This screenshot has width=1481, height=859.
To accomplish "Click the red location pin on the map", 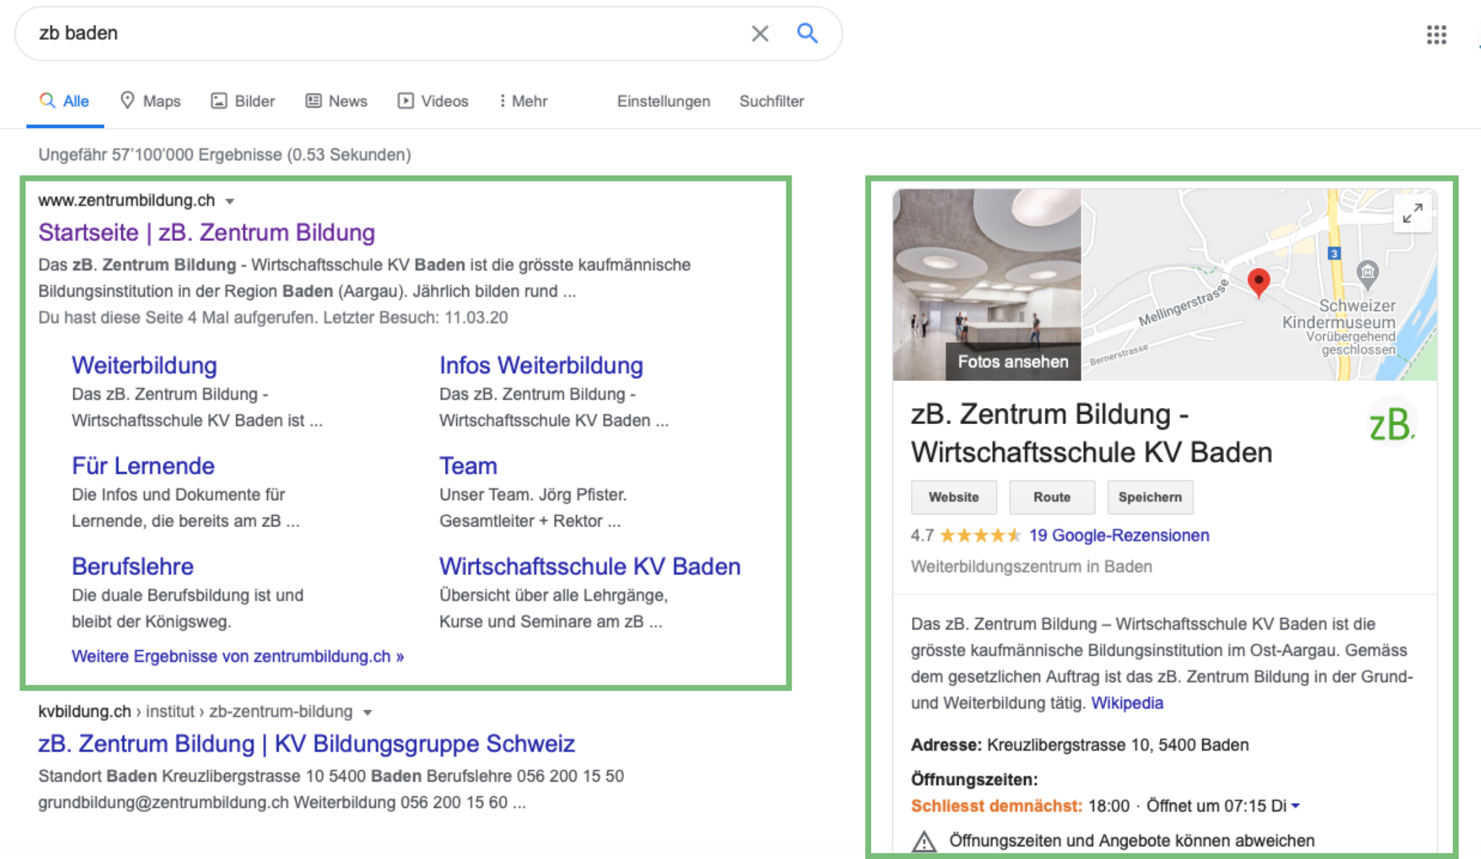I will click(x=1258, y=282).
